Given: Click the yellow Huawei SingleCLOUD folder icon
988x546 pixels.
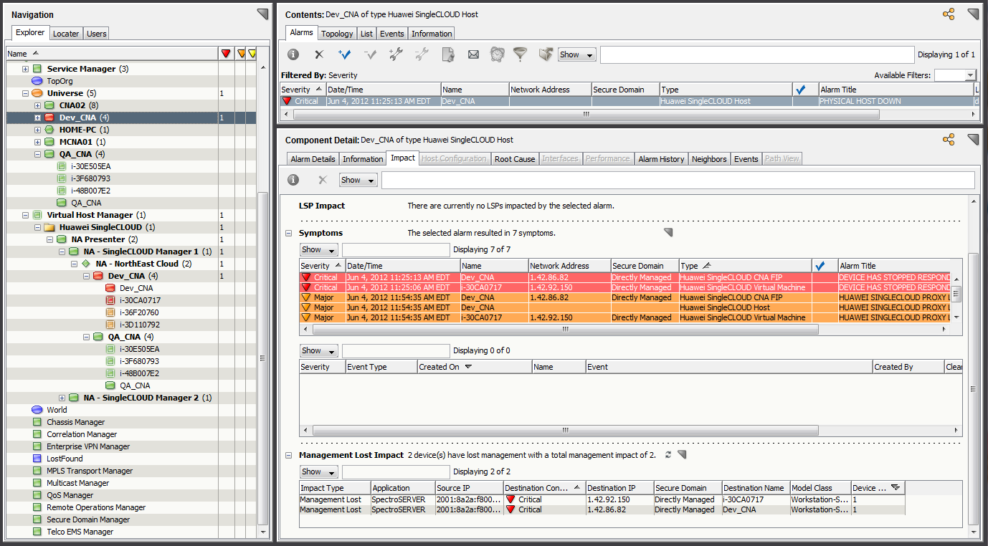Looking at the screenshot, I should click(x=49, y=227).
